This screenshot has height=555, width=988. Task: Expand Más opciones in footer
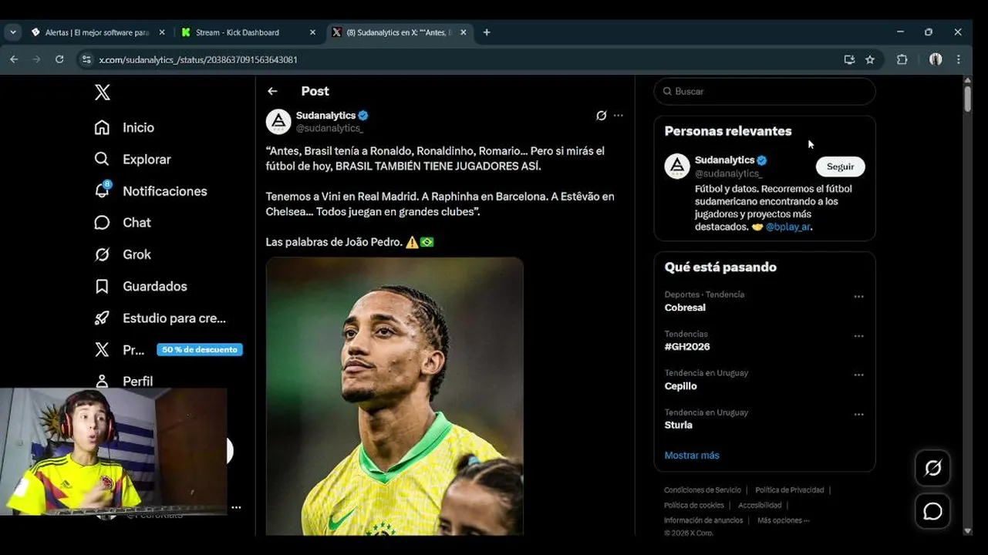click(783, 520)
